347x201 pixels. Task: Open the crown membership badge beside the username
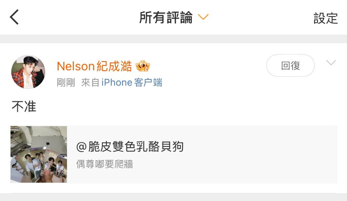pos(143,66)
